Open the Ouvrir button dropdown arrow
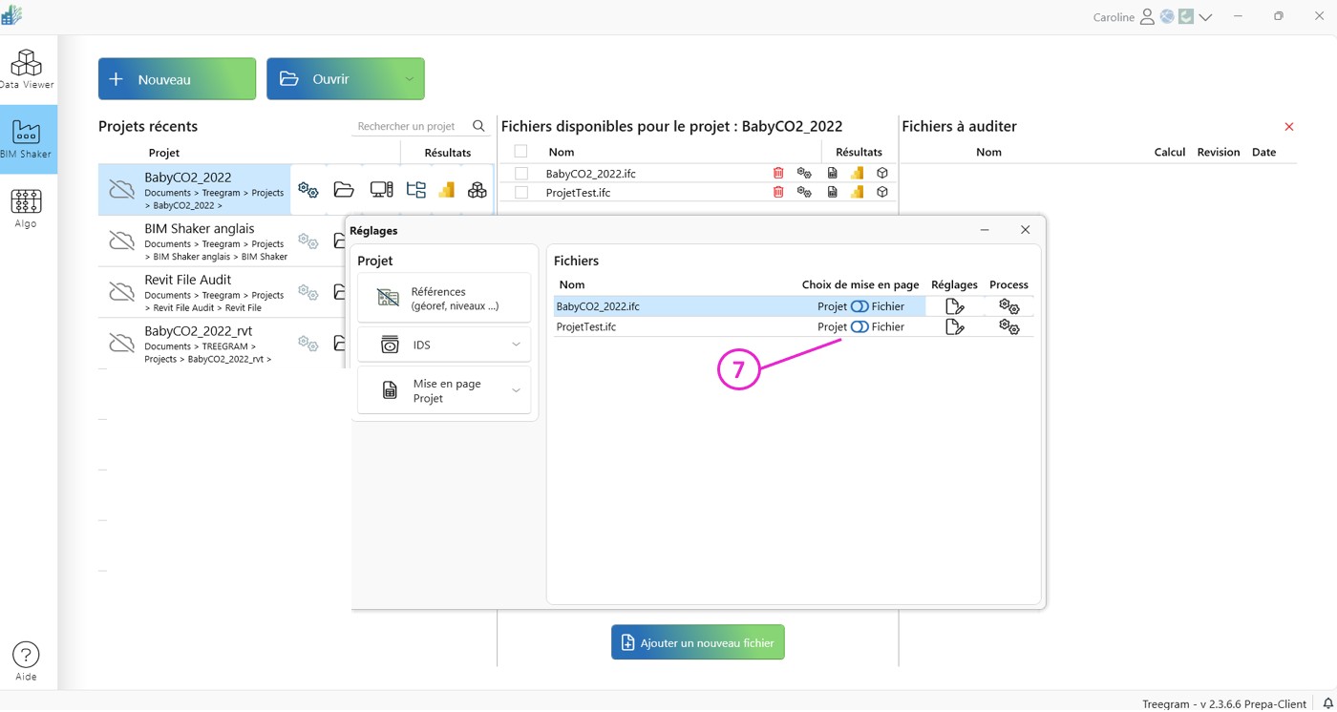 pos(409,79)
